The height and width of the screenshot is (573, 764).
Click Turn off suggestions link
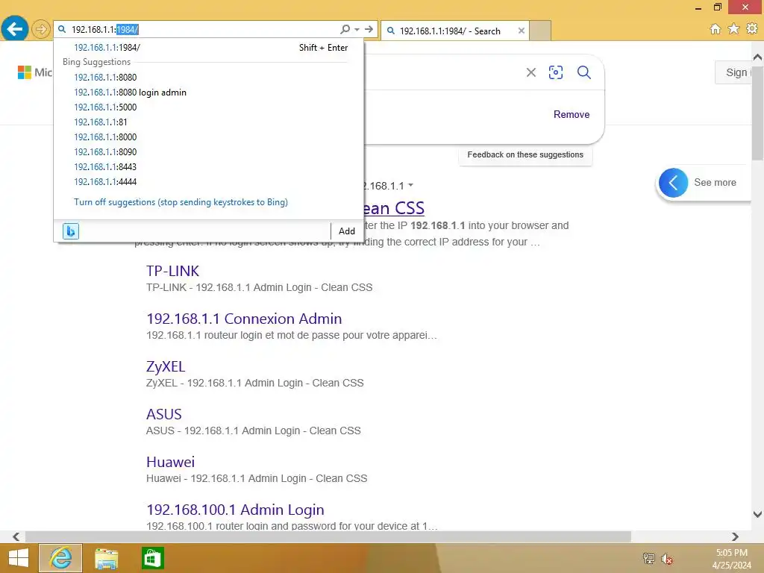pyautogui.click(x=181, y=201)
